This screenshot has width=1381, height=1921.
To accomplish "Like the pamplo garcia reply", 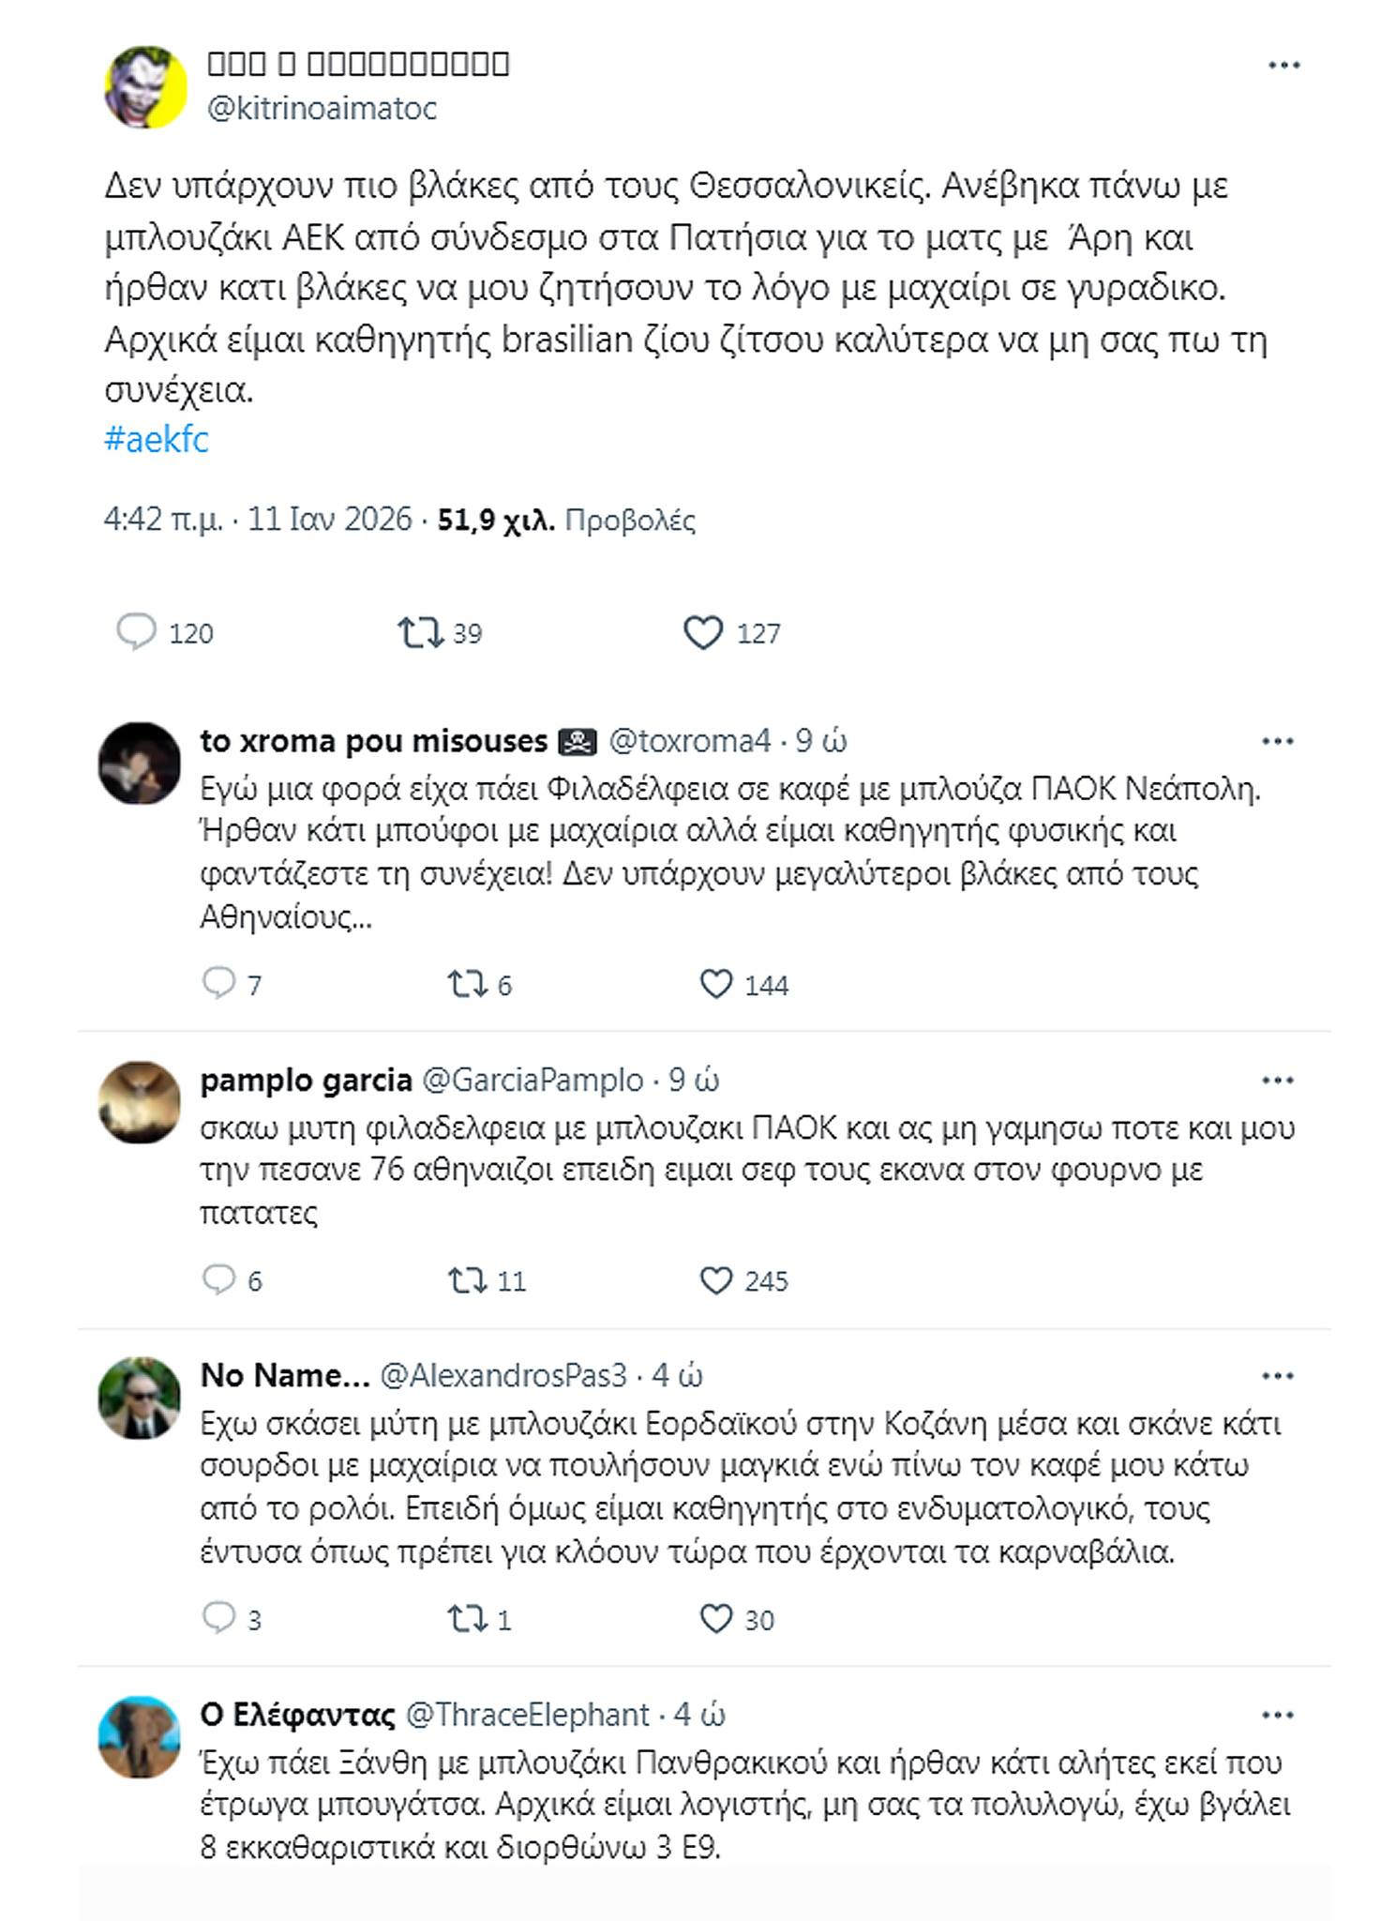I will [716, 1280].
